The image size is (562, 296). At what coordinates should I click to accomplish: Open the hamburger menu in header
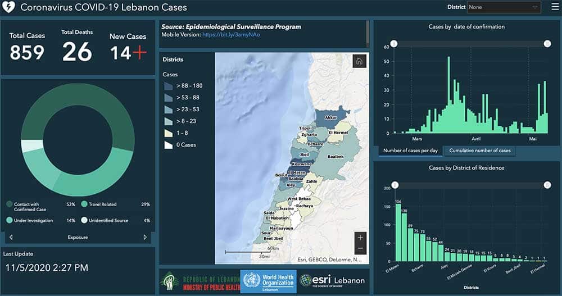point(554,7)
